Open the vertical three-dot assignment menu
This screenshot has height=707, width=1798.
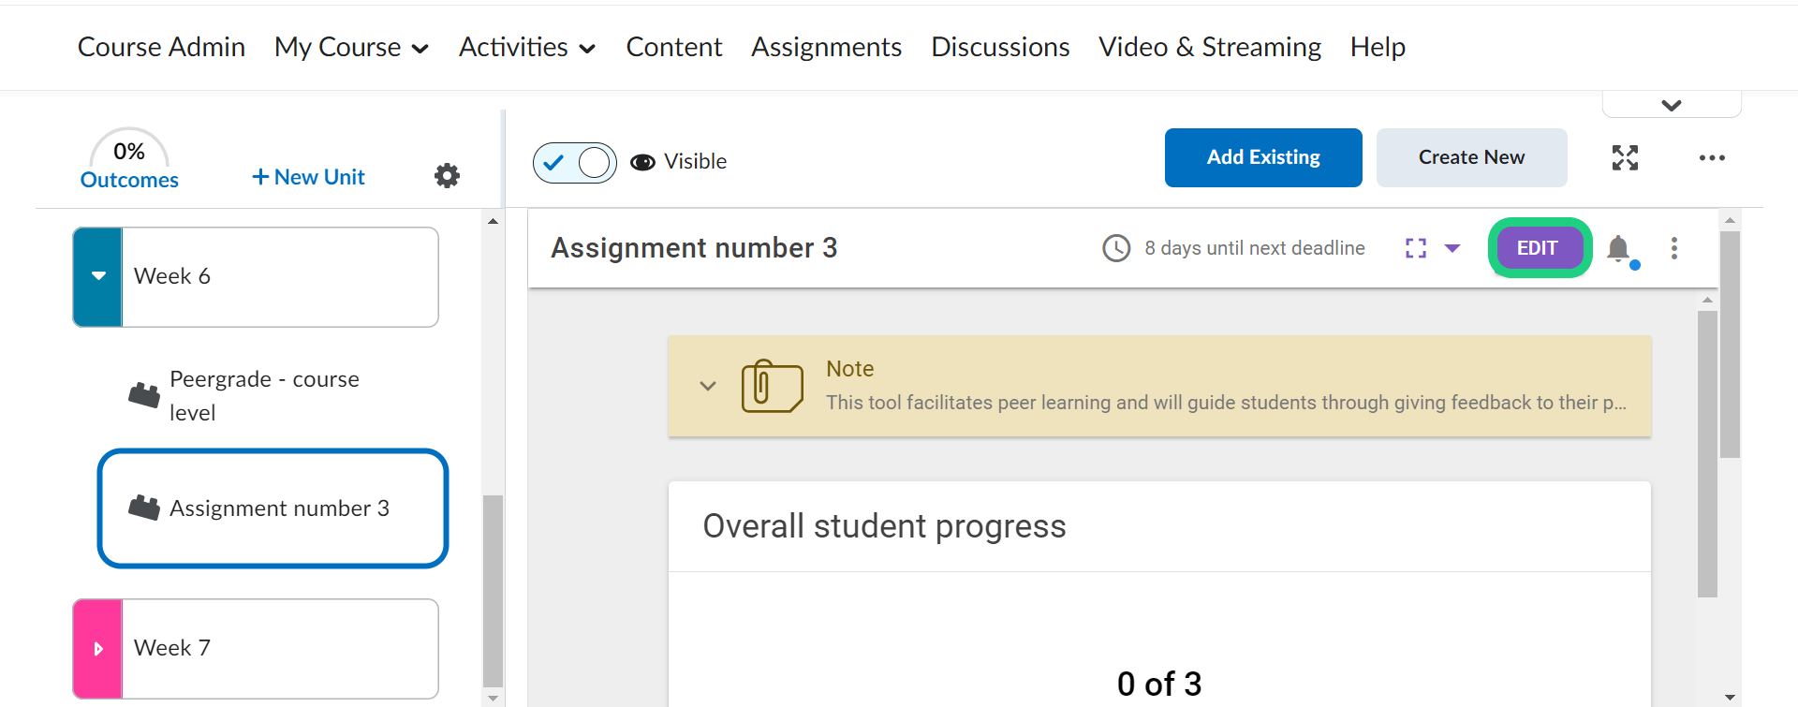(1674, 248)
